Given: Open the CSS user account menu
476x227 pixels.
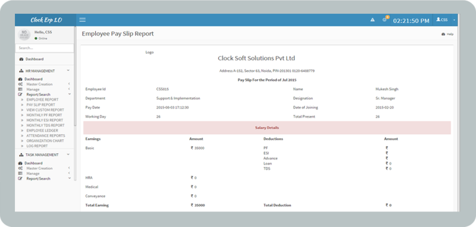Looking at the screenshot, I should tap(442, 20).
